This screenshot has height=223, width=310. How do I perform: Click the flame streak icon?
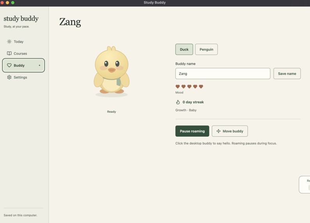click(x=178, y=102)
